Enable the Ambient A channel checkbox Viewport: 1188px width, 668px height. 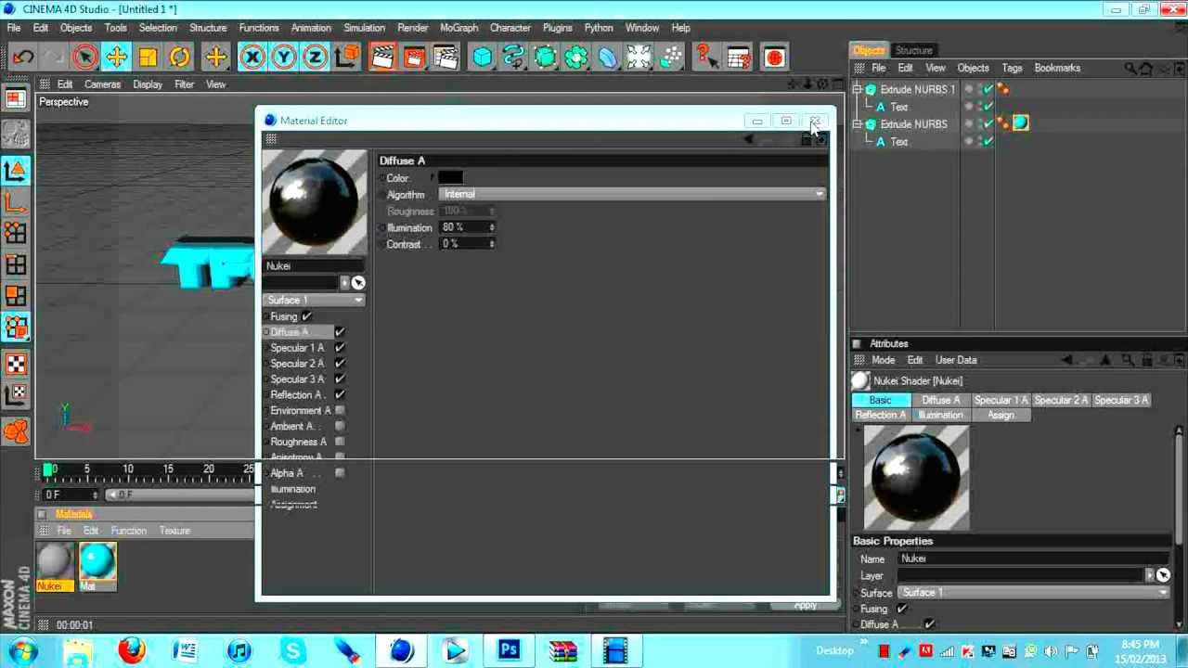(340, 426)
